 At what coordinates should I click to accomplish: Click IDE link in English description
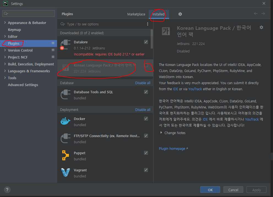[x=175, y=89]
